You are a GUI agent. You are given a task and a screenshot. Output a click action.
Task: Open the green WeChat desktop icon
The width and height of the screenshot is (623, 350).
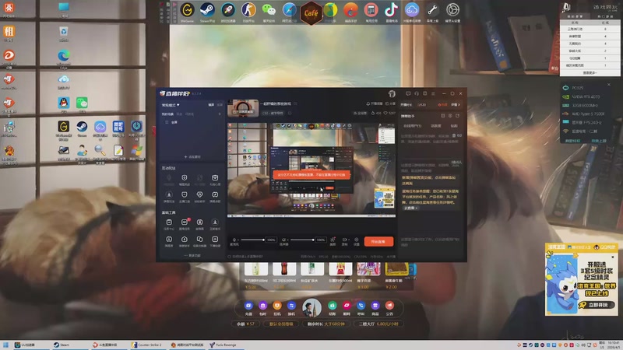(82, 103)
